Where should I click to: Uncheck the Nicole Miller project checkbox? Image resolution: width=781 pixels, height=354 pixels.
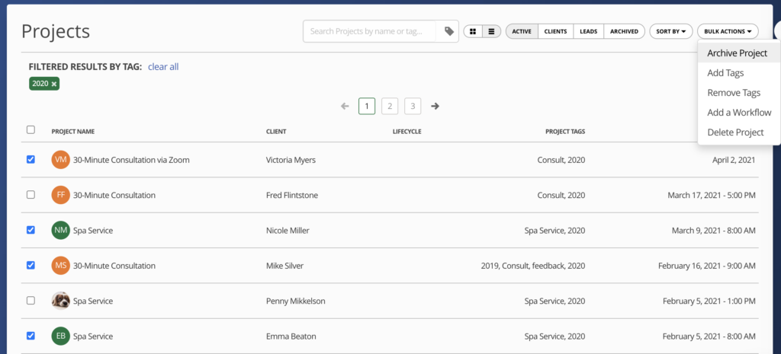click(x=31, y=230)
